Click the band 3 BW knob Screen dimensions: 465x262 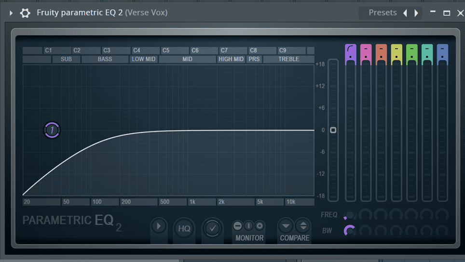point(381,231)
